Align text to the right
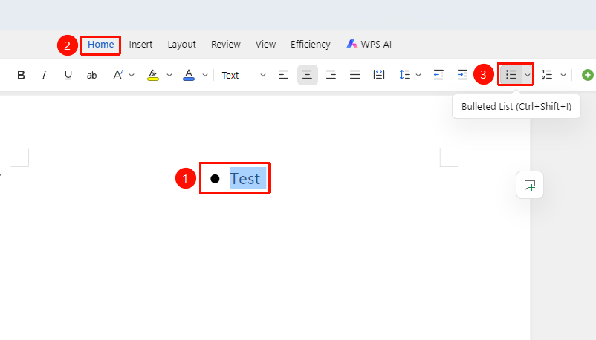This screenshot has height=340, width=596. (331, 75)
